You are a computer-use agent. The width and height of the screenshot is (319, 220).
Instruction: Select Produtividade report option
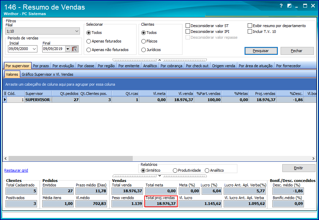coord(187,170)
